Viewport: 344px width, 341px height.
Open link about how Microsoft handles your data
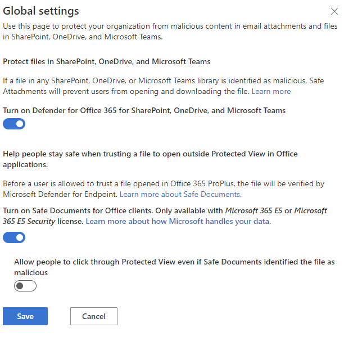(178, 222)
